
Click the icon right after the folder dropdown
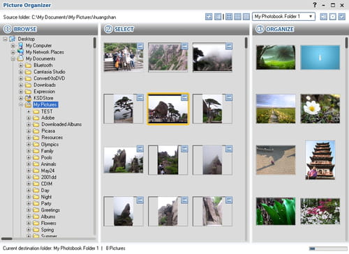click(324, 17)
